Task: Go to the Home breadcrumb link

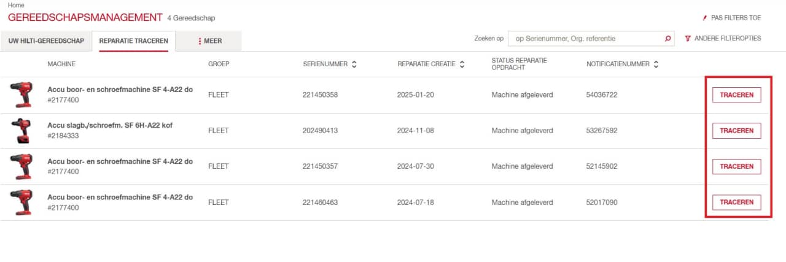Action: tap(17, 5)
